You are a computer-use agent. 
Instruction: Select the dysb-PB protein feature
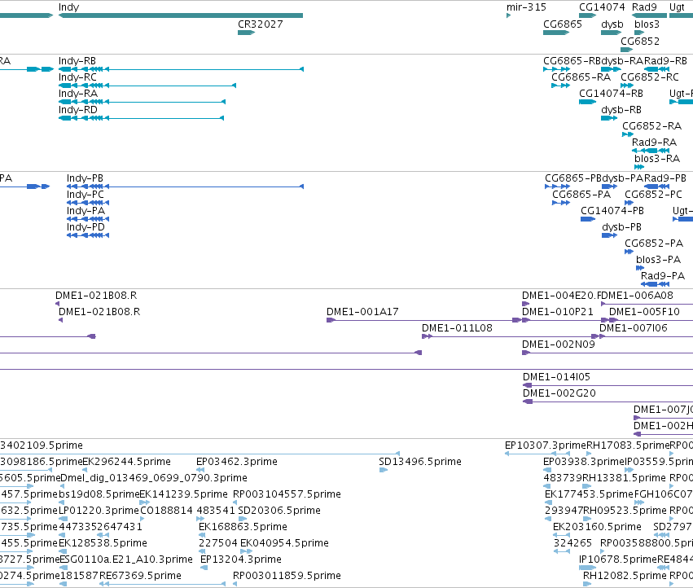pyautogui.click(x=609, y=235)
